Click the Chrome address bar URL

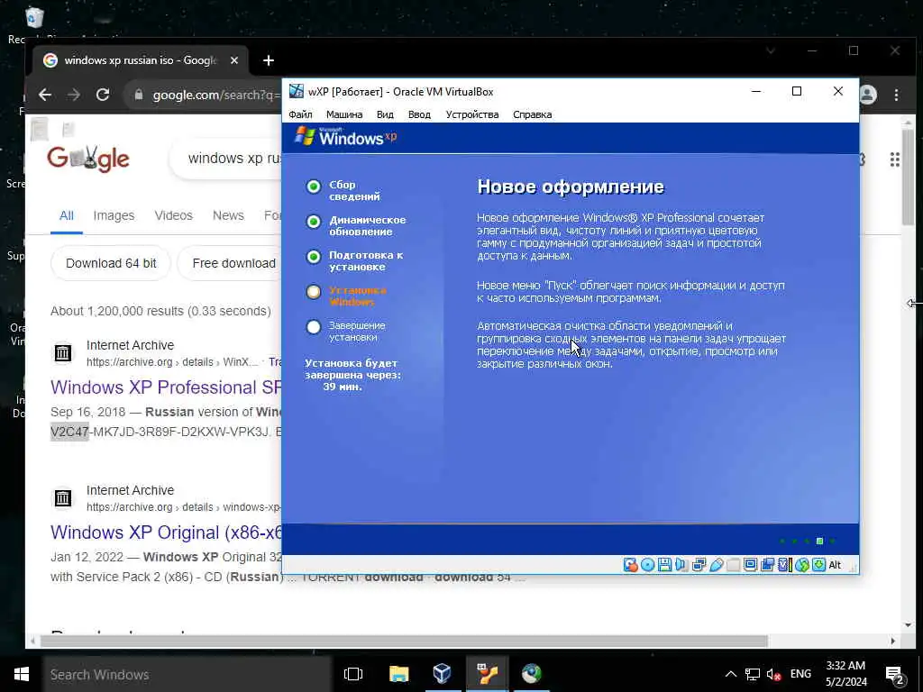pyautogui.click(x=216, y=96)
